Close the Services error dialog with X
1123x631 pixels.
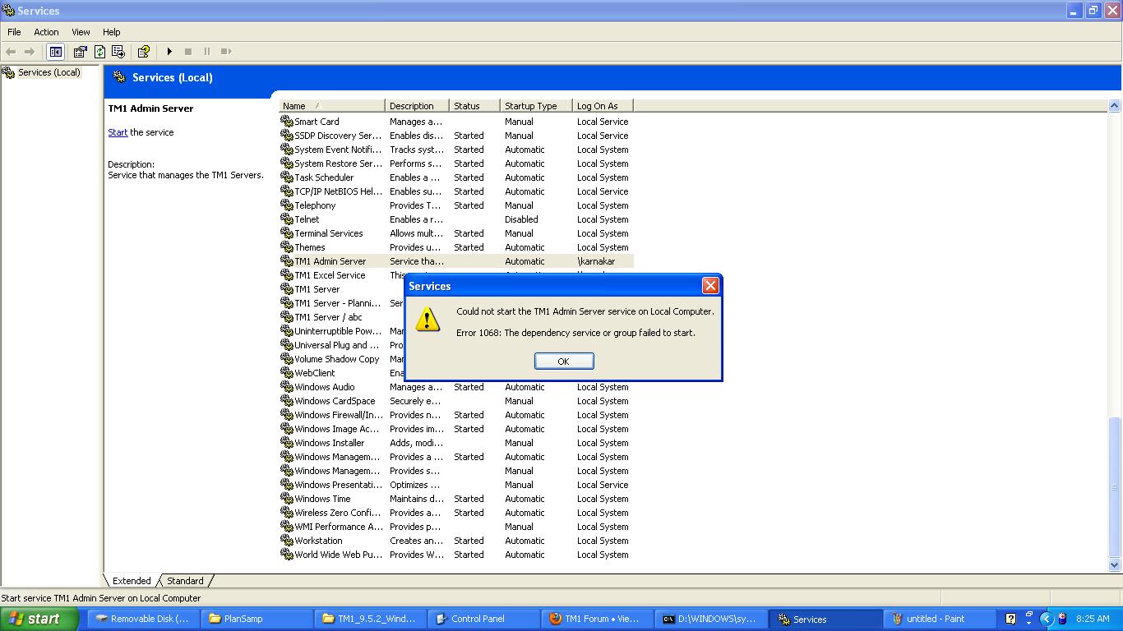pos(710,285)
